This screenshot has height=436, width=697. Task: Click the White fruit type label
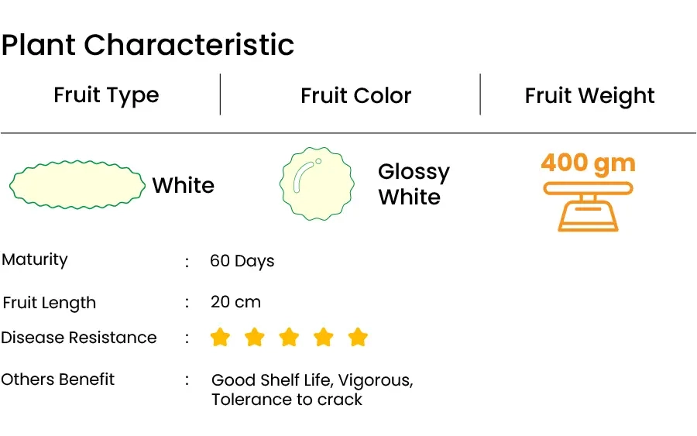pyautogui.click(x=183, y=185)
